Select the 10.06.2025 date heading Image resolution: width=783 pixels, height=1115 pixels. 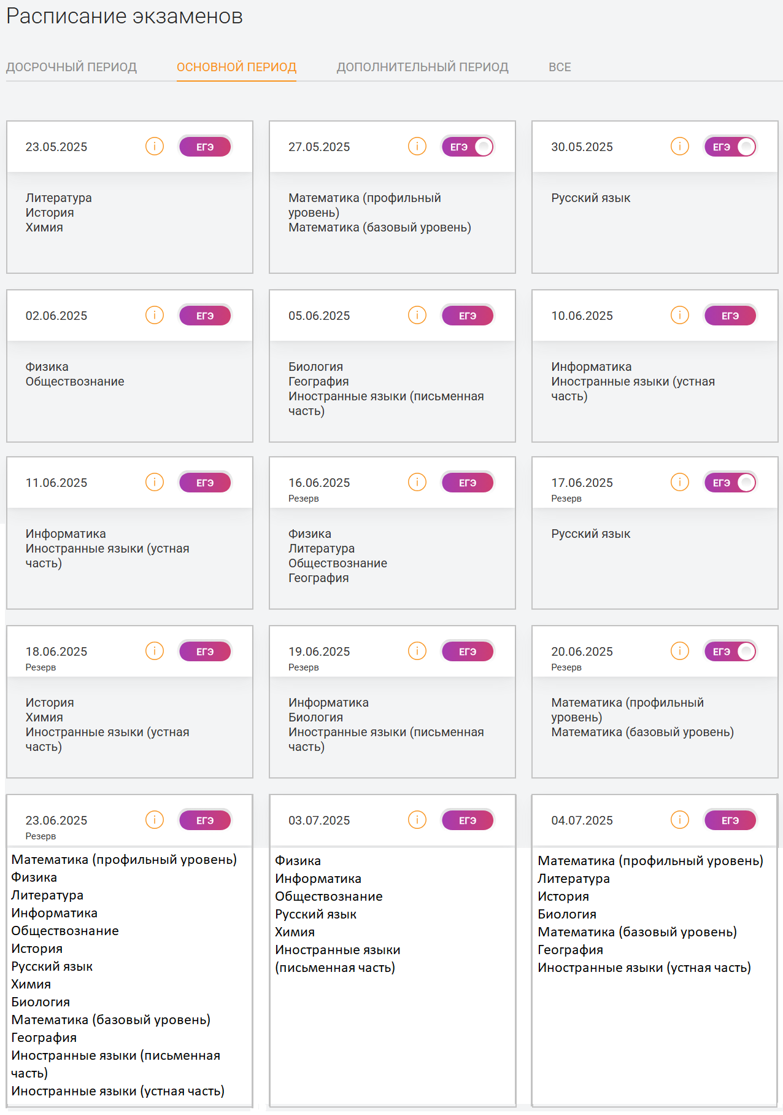[582, 316]
